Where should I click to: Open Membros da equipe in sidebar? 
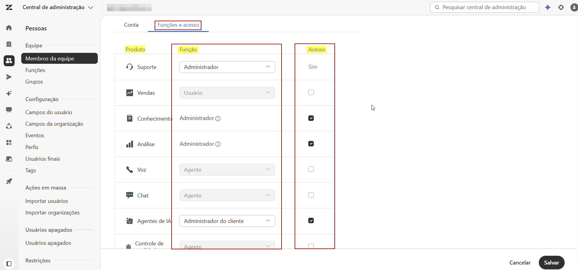[60, 58]
